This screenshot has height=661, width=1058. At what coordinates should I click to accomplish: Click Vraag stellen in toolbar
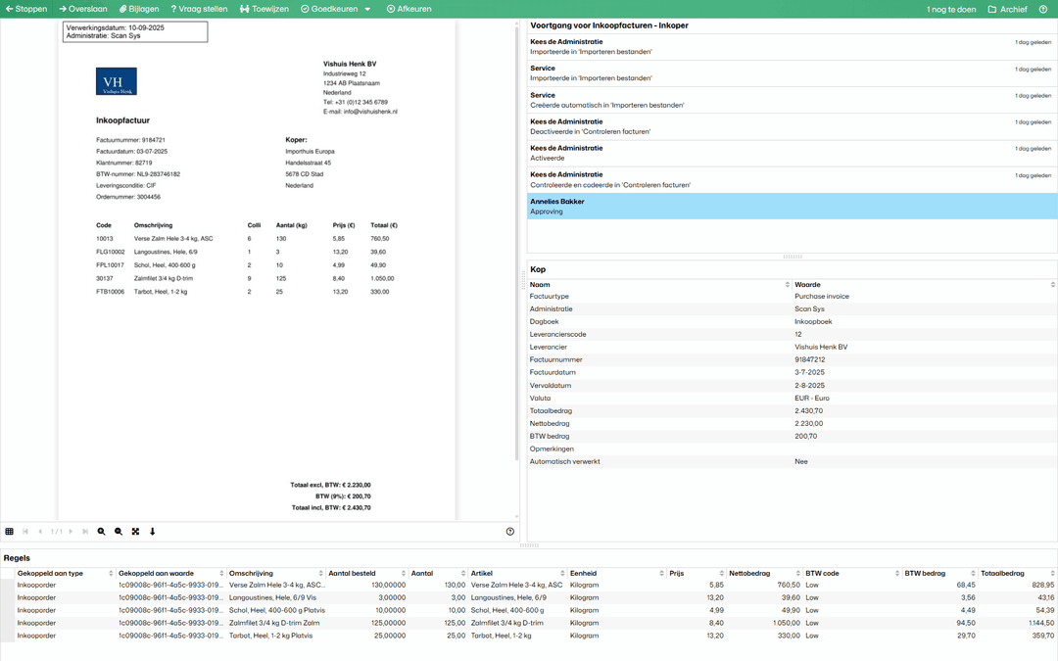[x=199, y=9]
